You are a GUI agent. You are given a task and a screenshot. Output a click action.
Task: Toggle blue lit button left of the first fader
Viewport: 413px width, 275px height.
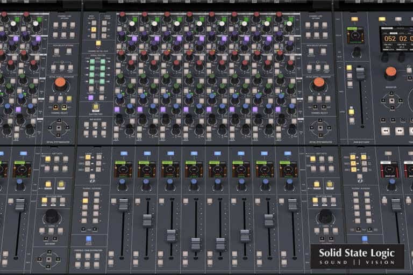click(x=89, y=239)
